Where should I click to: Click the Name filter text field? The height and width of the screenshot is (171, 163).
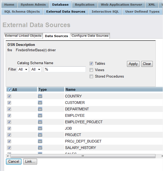click(x=65, y=69)
